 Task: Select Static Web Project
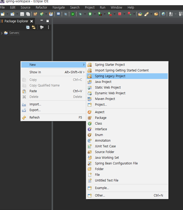(127, 88)
